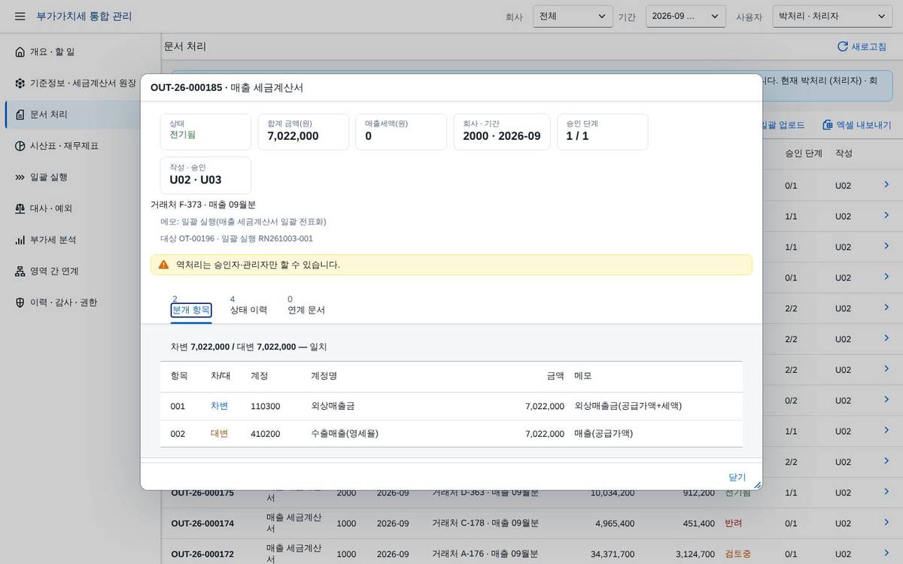Click the 일괄 실행 sidebar icon
This screenshot has width=903, height=564.
click(20, 177)
